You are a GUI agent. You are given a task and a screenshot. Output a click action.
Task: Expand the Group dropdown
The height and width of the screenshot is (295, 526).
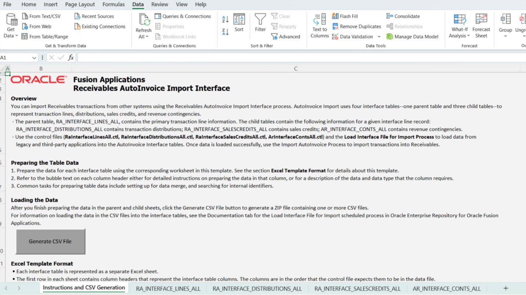pos(505,36)
